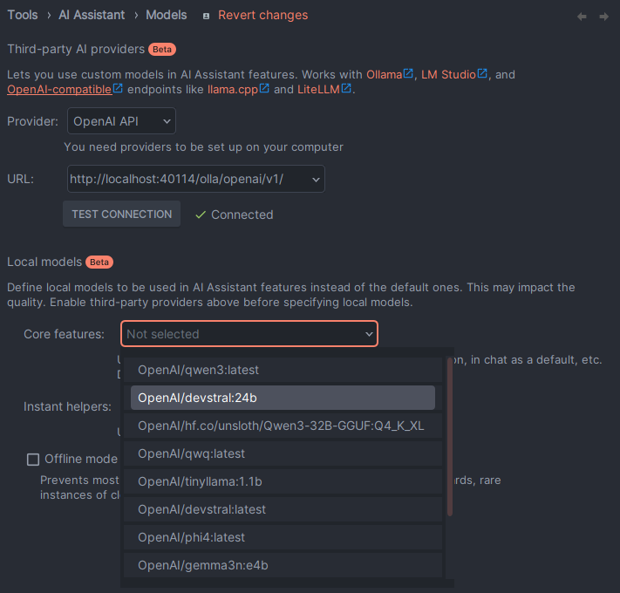Click the green checkmark beside Connected

click(x=201, y=215)
